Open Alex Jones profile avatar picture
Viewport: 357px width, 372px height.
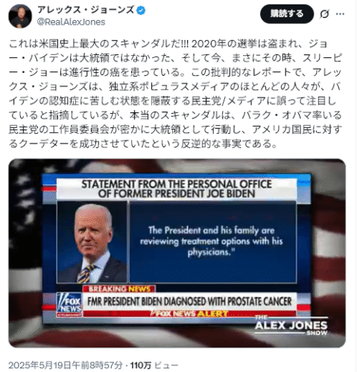[x=20, y=16]
